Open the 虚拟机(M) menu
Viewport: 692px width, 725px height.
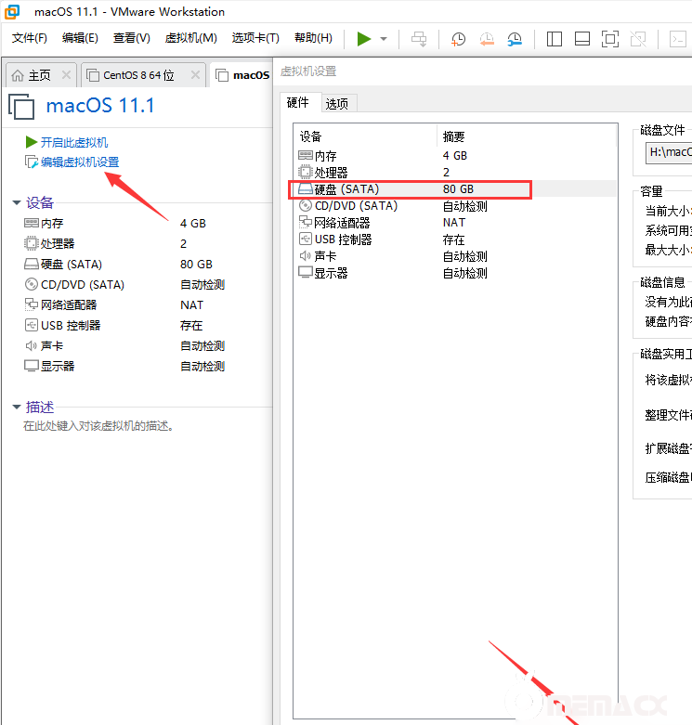point(190,38)
